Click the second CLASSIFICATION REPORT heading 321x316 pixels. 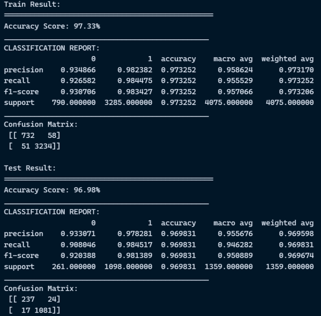[51, 212]
